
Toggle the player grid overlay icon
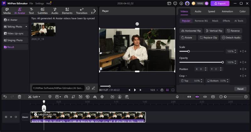168,90
